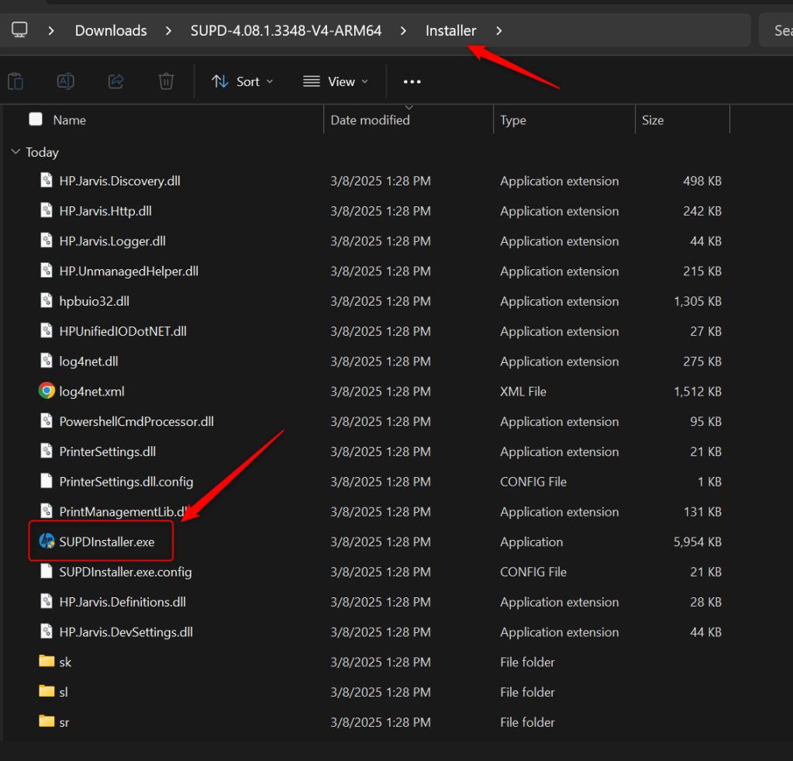The height and width of the screenshot is (761, 793).
Task: Toggle the select-all checkbox beside Name
Action: pyautogui.click(x=36, y=119)
